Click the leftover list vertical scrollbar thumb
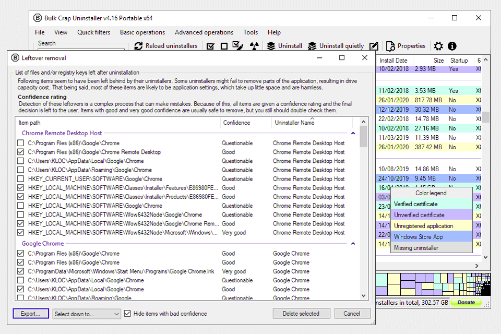The image size is (501, 334). point(363,137)
